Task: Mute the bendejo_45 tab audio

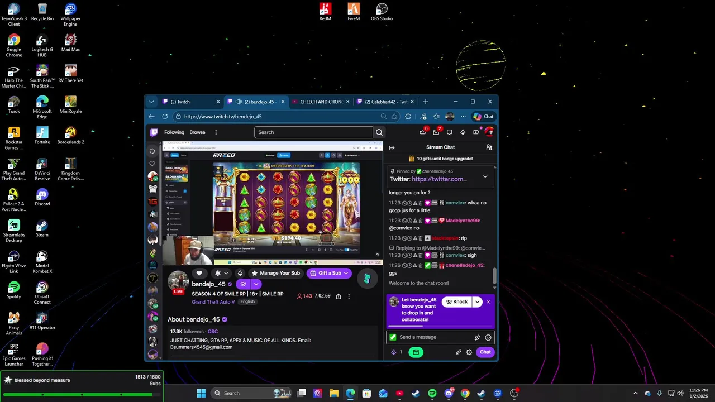Action: tap(239, 102)
